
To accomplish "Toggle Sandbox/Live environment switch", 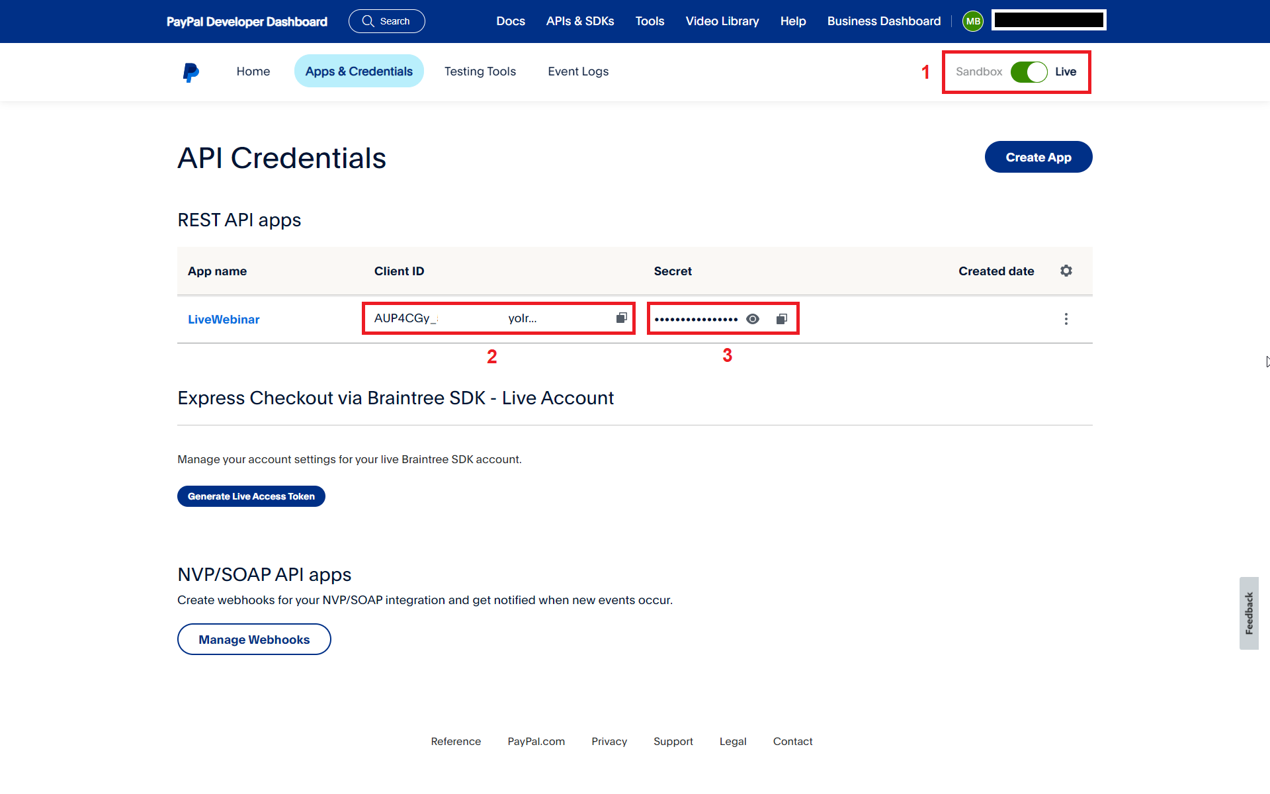I will pos(1029,71).
